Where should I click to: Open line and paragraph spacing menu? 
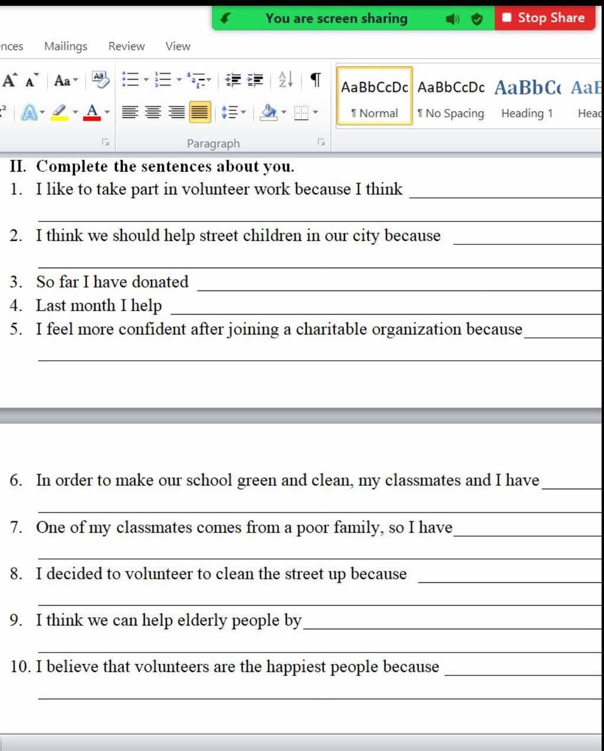pyautogui.click(x=234, y=112)
